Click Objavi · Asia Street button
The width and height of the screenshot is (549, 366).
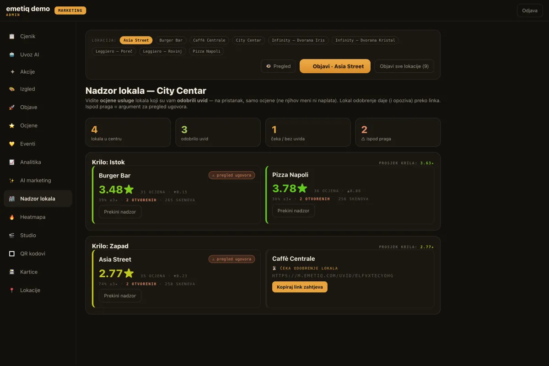[x=335, y=66]
